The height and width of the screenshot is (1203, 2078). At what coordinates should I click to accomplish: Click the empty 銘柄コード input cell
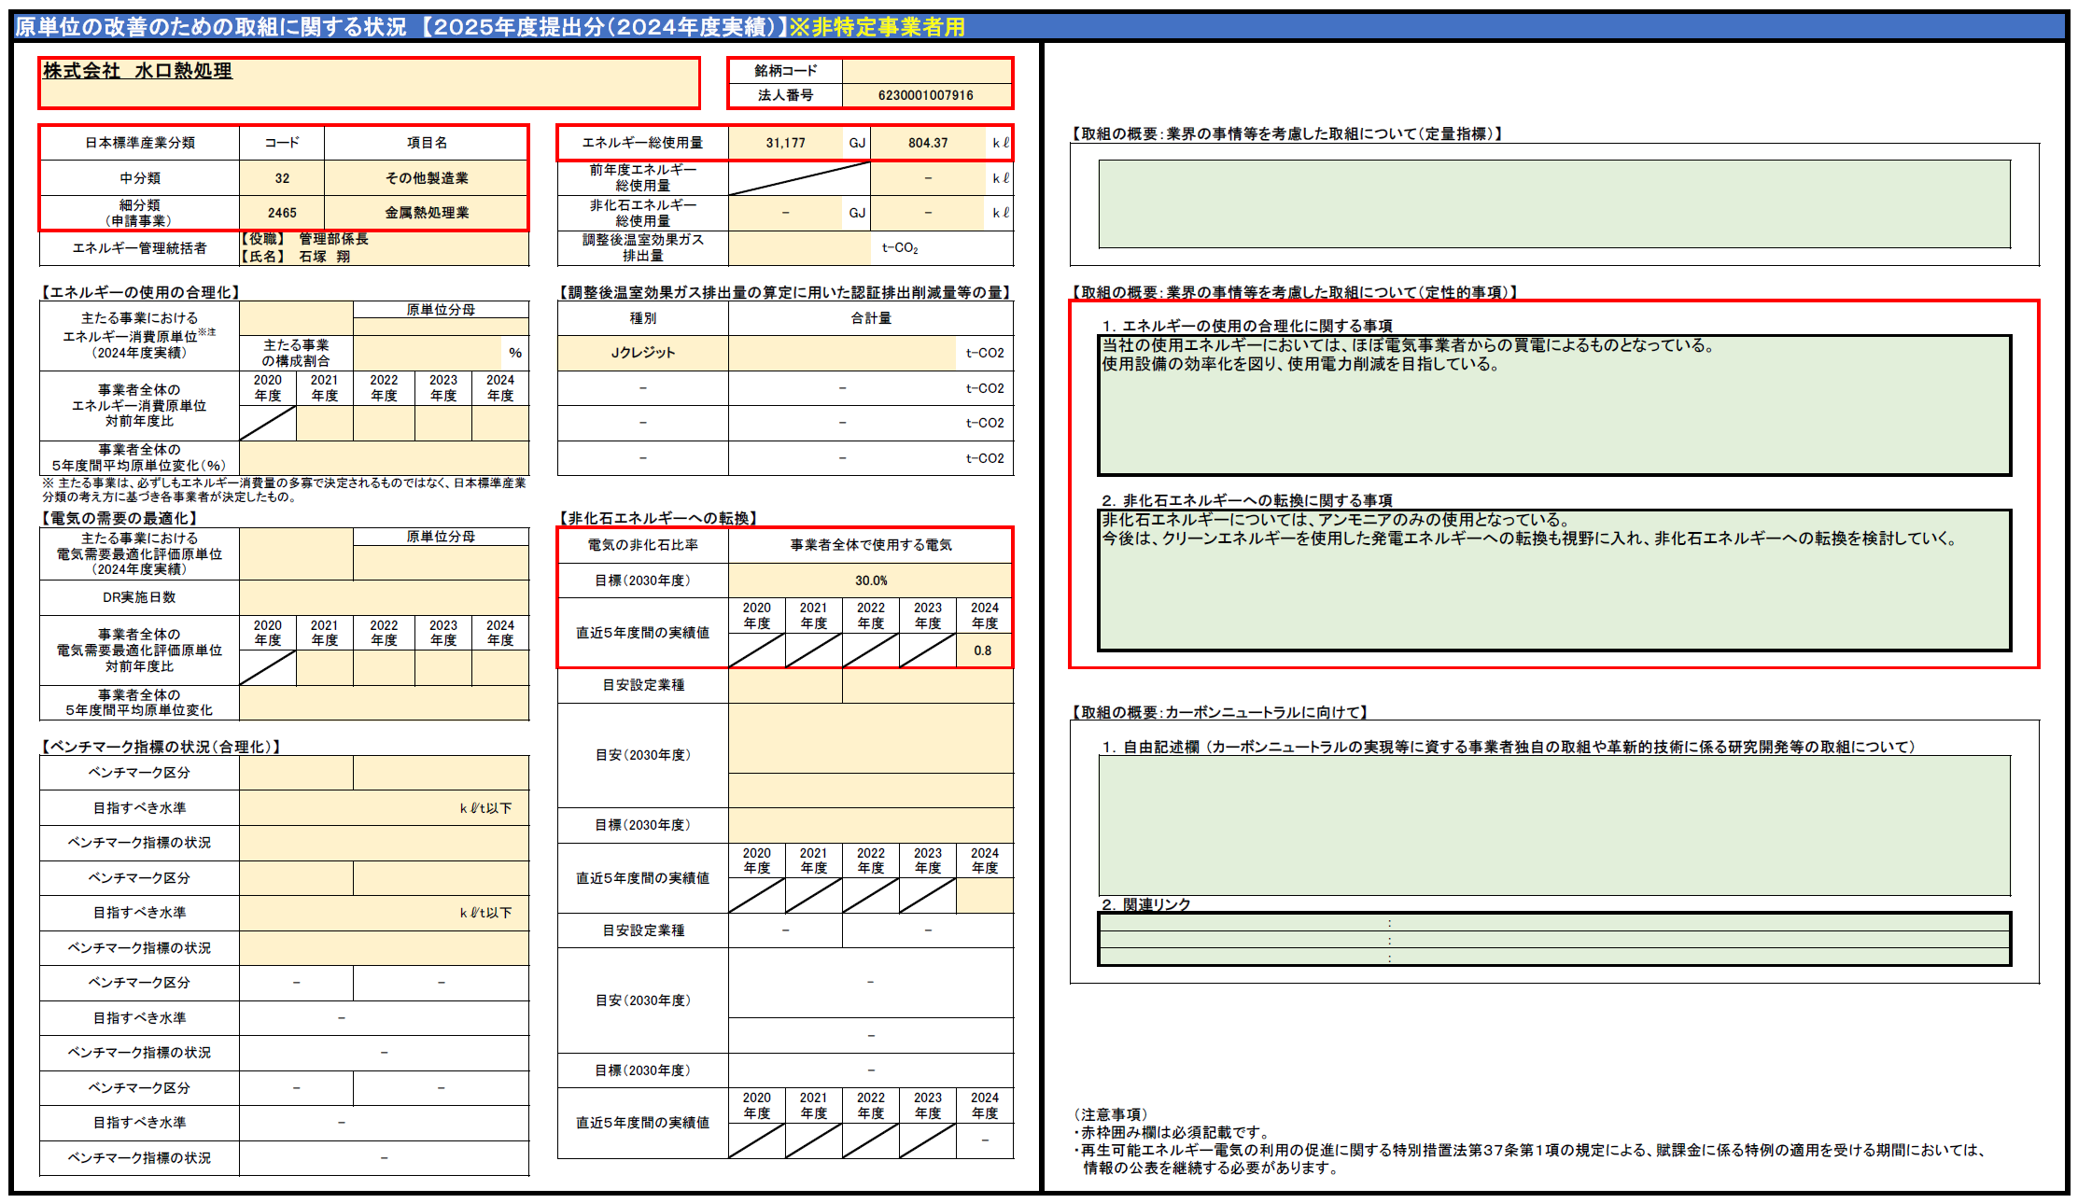(x=925, y=71)
